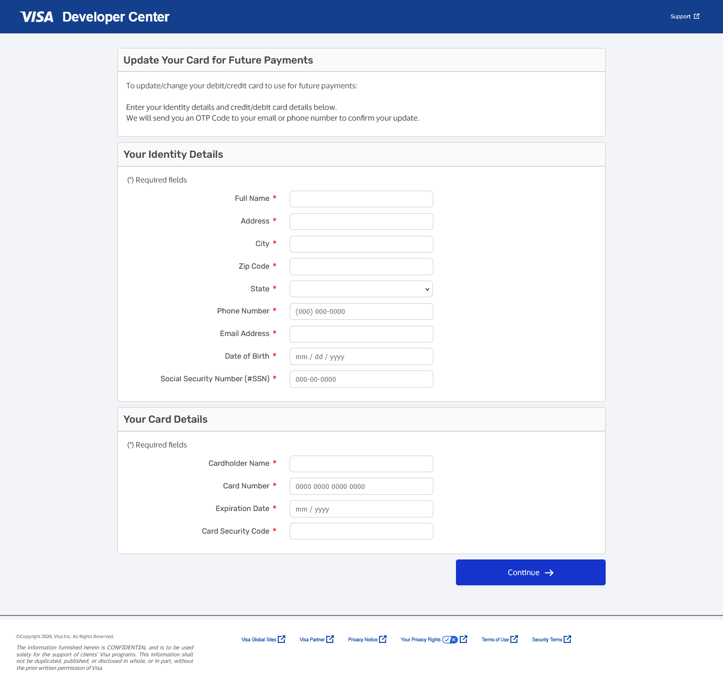The image size is (723, 679).
Task: Focus the Email Address field
Action: click(361, 334)
